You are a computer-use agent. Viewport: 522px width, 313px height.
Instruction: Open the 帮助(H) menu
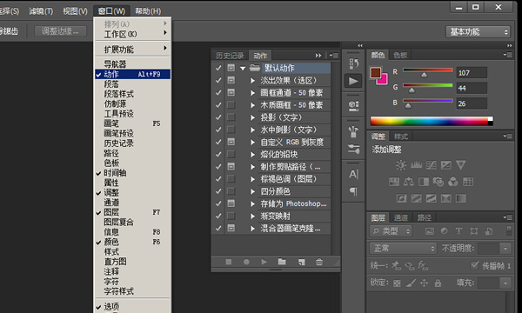(148, 11)
